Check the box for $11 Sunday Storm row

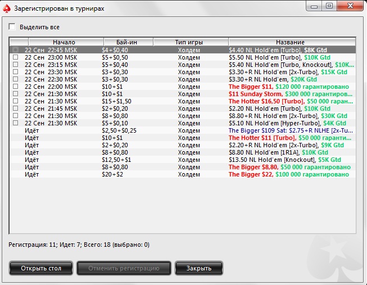(x=15, y=94)
